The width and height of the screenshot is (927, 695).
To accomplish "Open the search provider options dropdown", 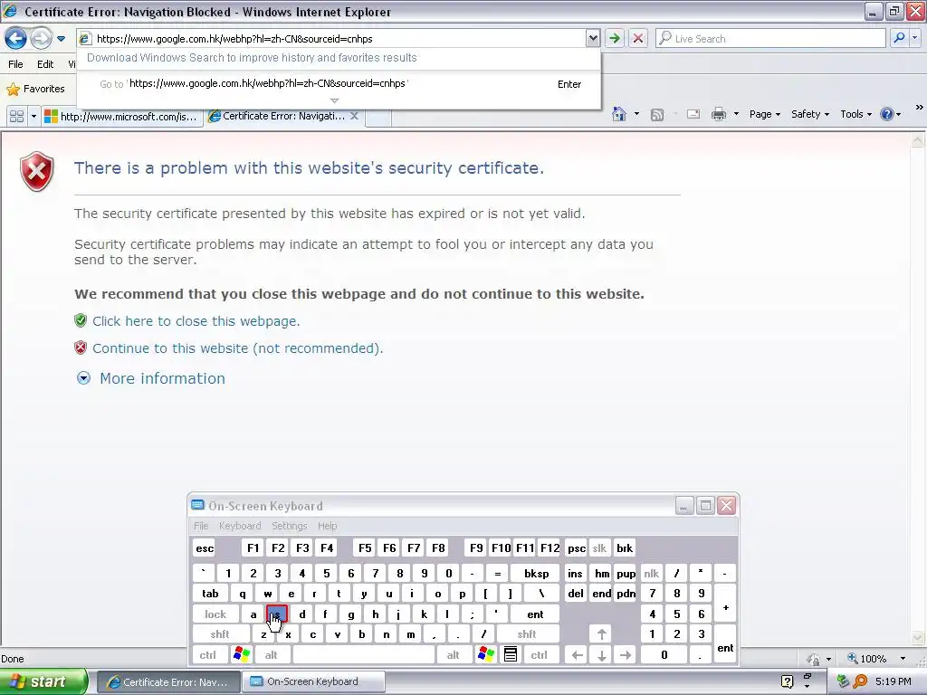I will [915, 38].
